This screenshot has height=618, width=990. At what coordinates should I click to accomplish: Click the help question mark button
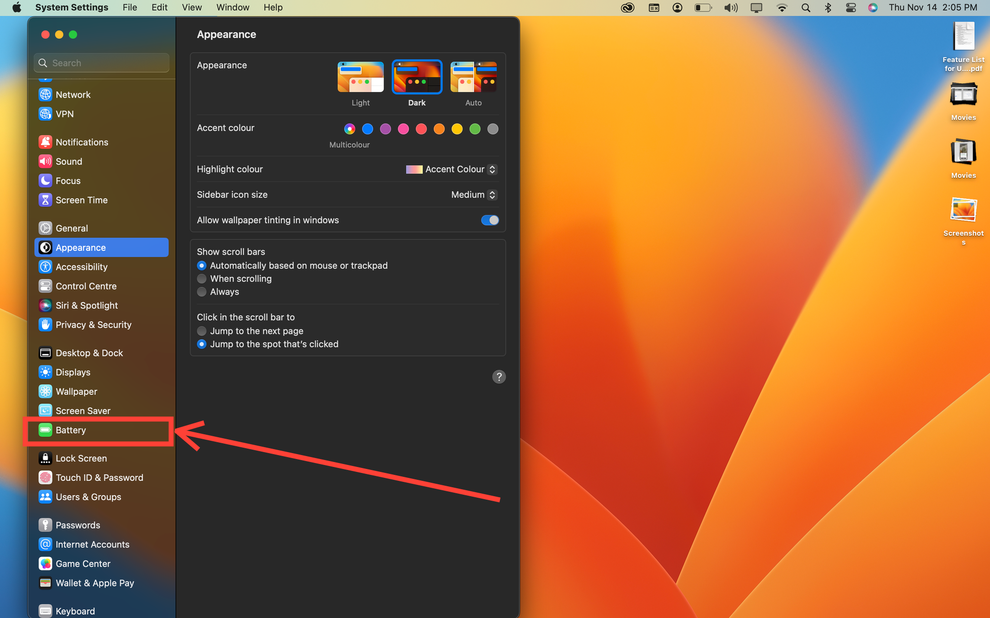coord(498,377)
